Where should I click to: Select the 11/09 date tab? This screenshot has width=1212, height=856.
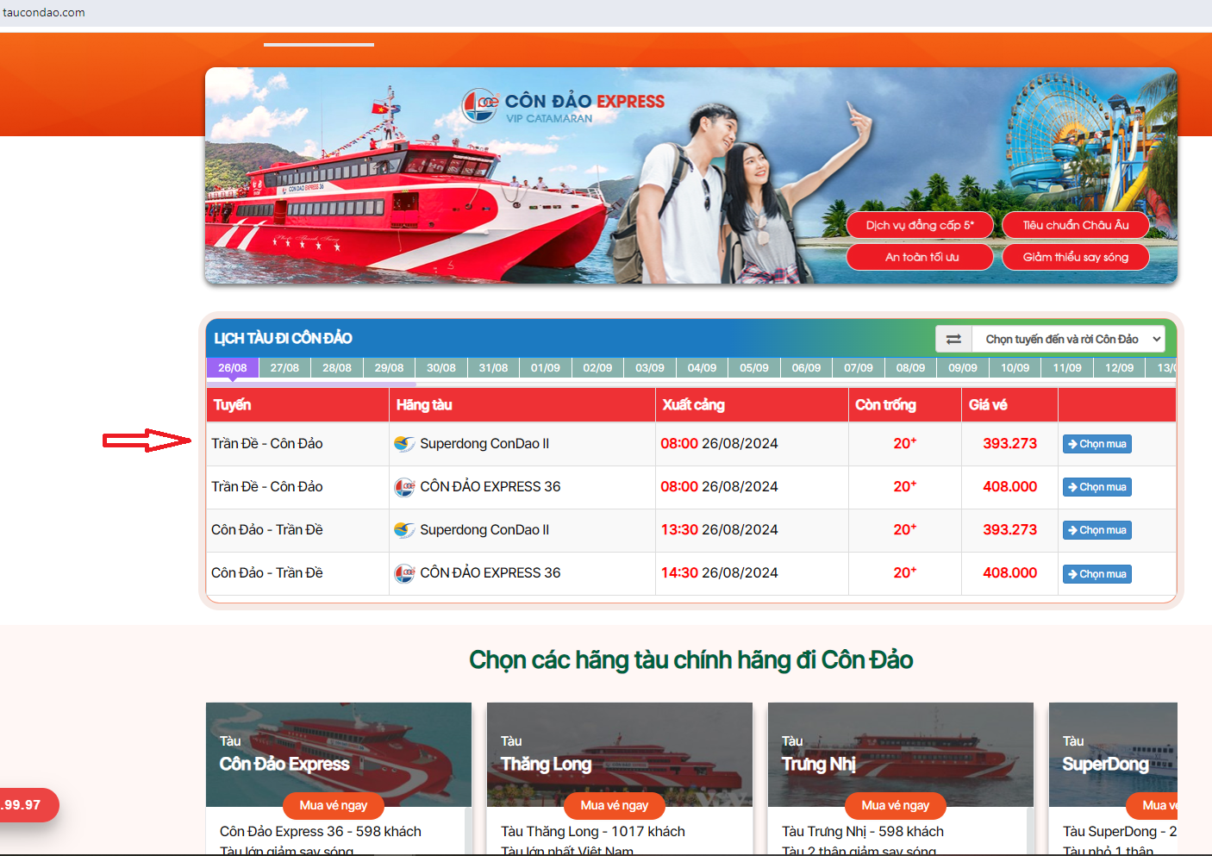coord(1067,368)
